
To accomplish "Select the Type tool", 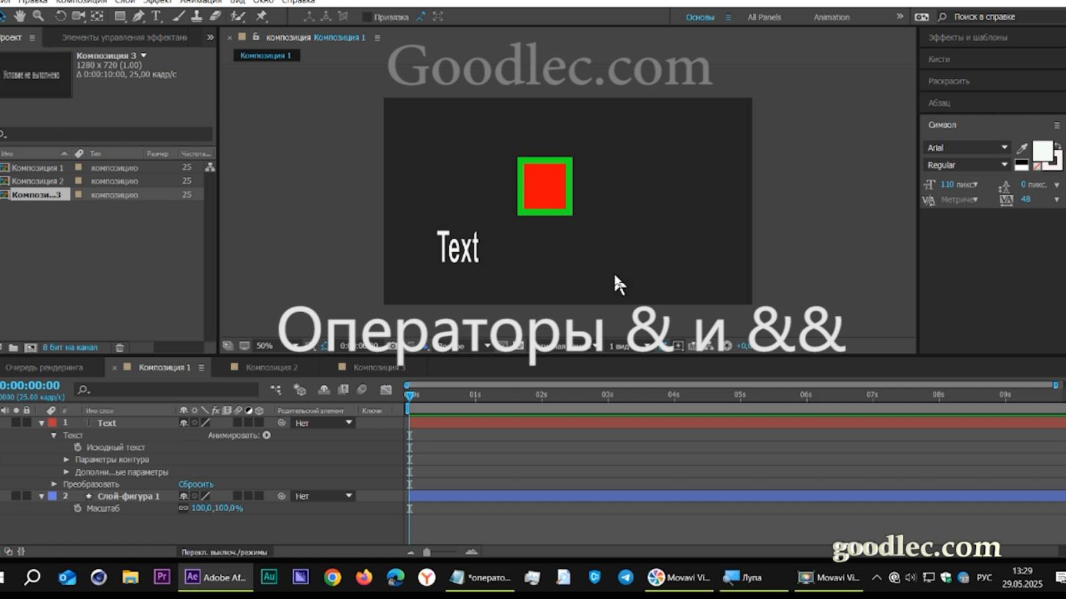I will pyautogui.click(x=155, y=17).
